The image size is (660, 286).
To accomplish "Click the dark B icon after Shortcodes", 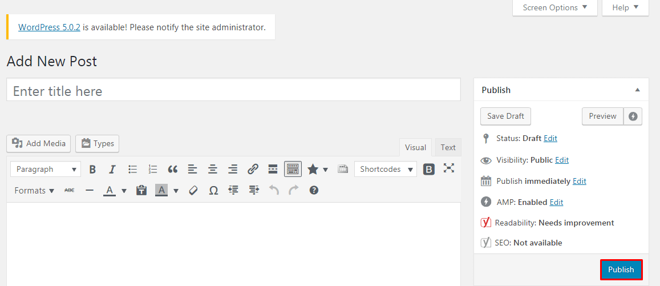I will pos(429,170).
